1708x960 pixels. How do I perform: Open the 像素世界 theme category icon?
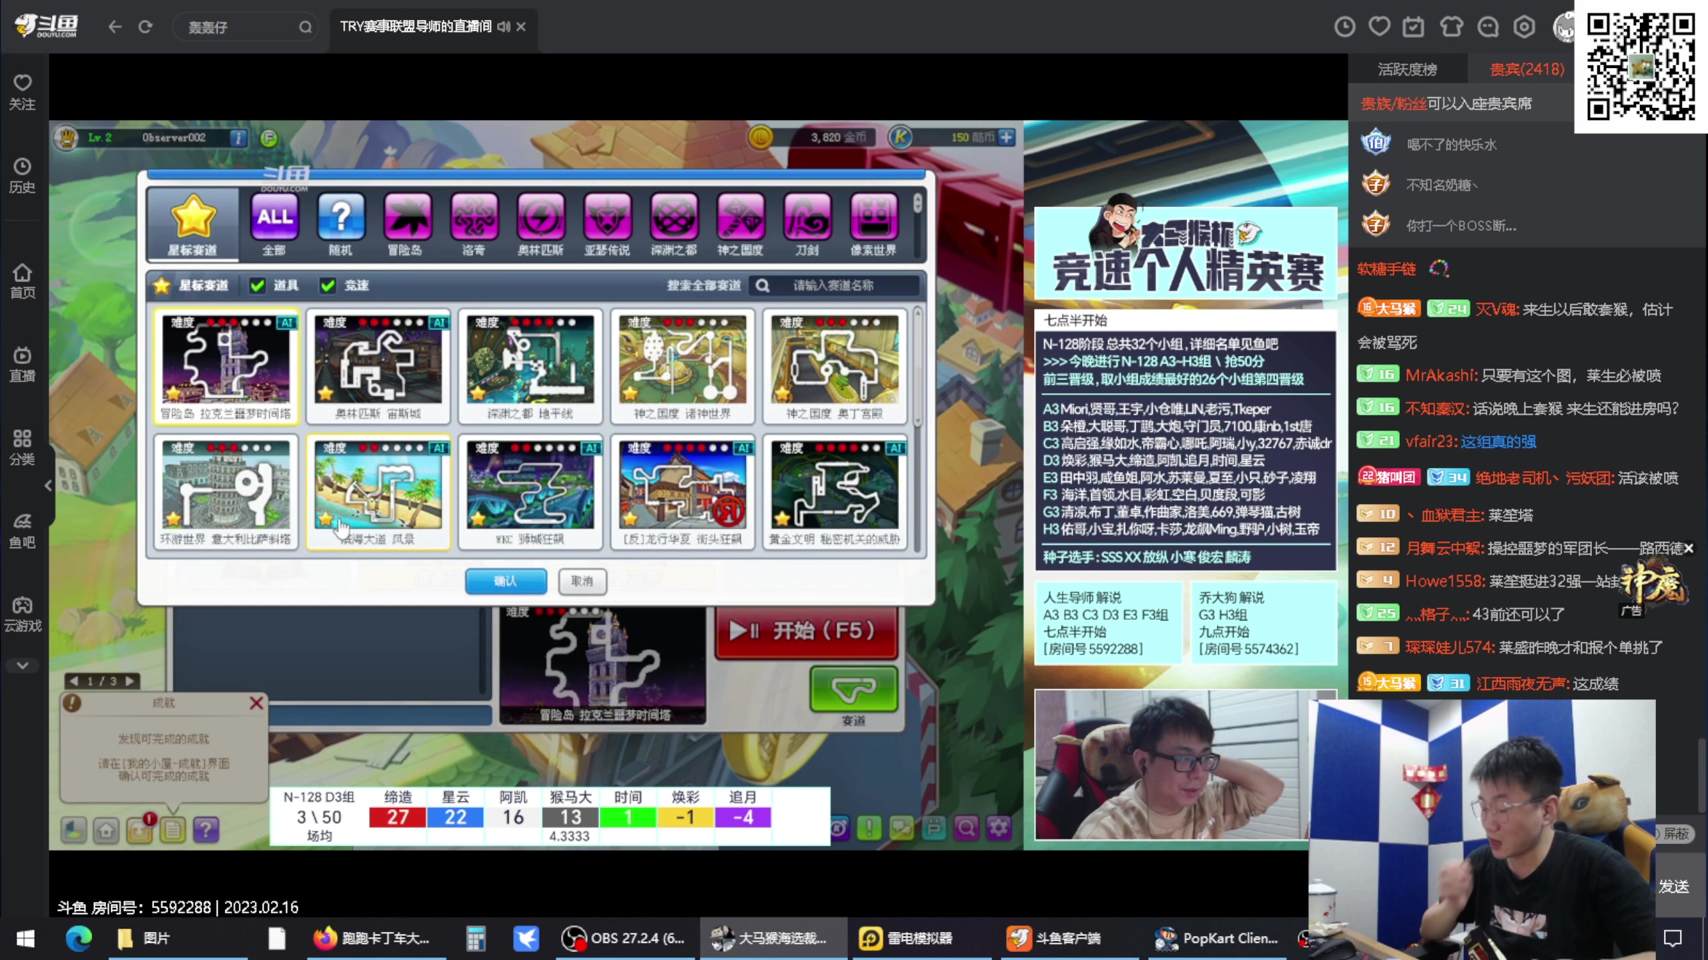873,217
